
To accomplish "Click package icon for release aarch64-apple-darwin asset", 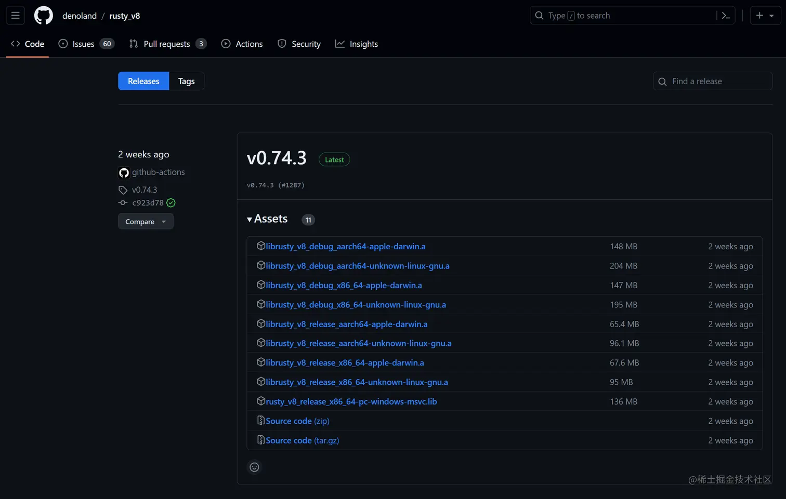I will click(x=261, y=323).
